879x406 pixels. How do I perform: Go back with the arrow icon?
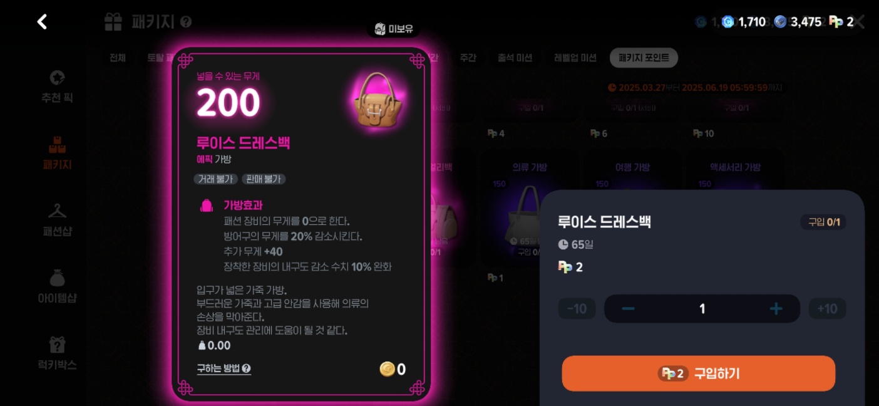coord(42,22)
